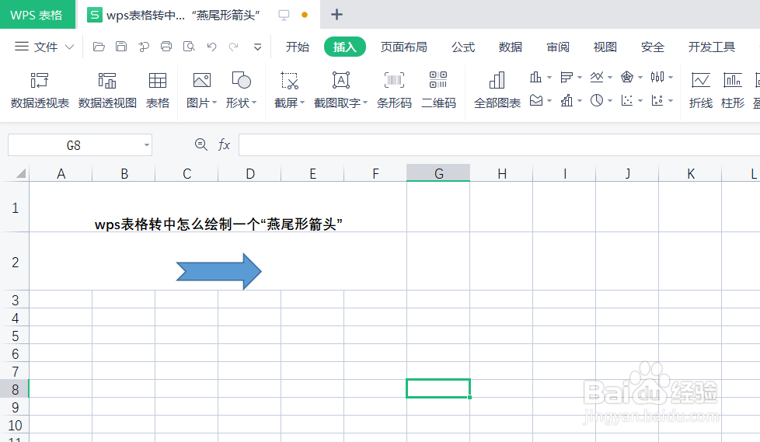
Task: Open the 文件 menu
Action: [44, 47]
